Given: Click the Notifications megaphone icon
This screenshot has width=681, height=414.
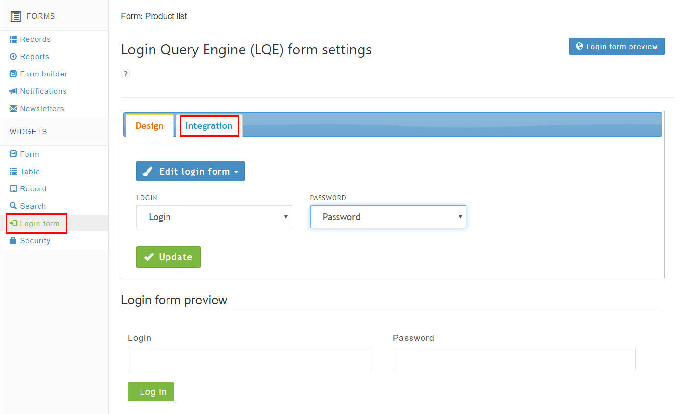Looking at the screenshot, I should [x=13, y=91].
